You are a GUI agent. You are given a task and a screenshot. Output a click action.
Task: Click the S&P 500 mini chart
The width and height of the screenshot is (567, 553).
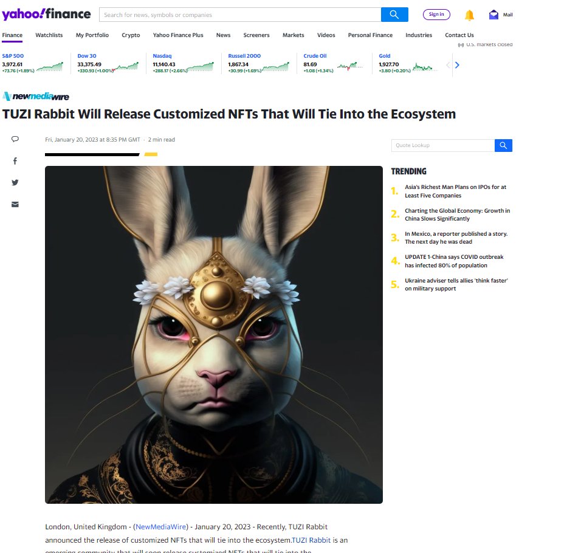click(50, 67)
